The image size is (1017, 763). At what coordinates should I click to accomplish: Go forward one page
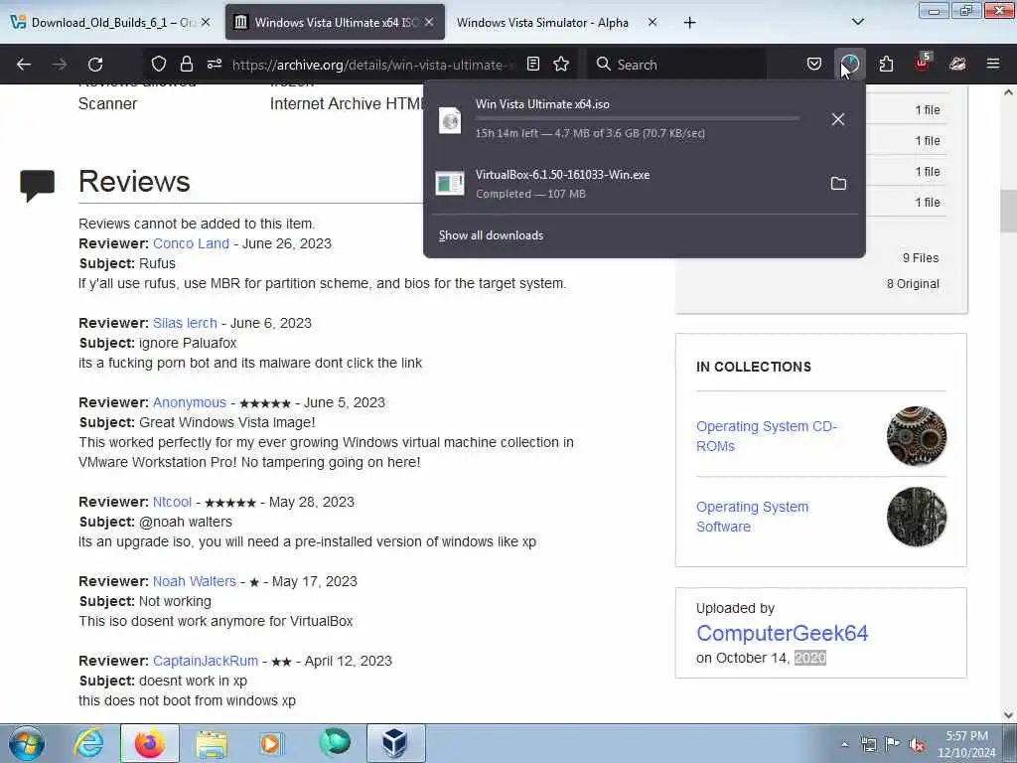click(60, 65)
